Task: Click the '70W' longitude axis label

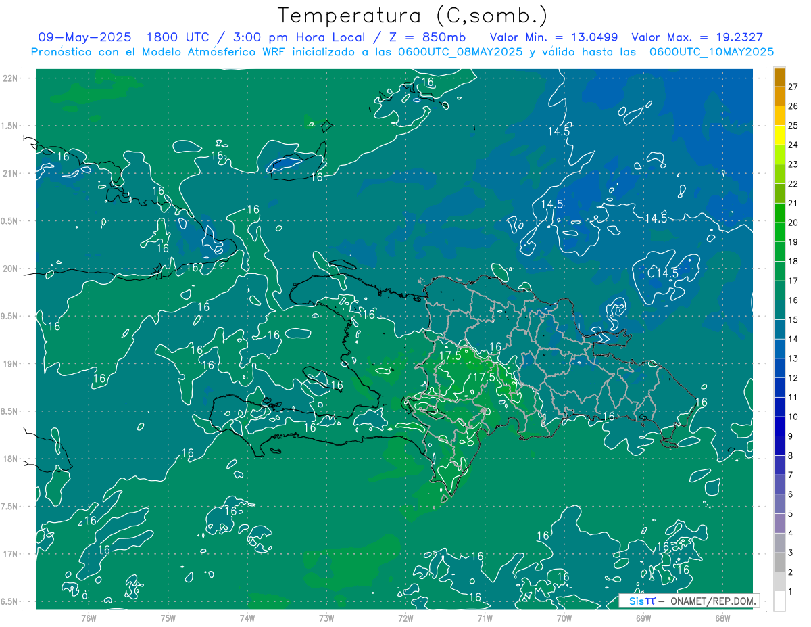Action: [564, 618]
